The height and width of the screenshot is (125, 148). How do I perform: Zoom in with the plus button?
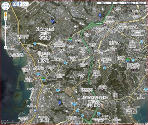6,19
